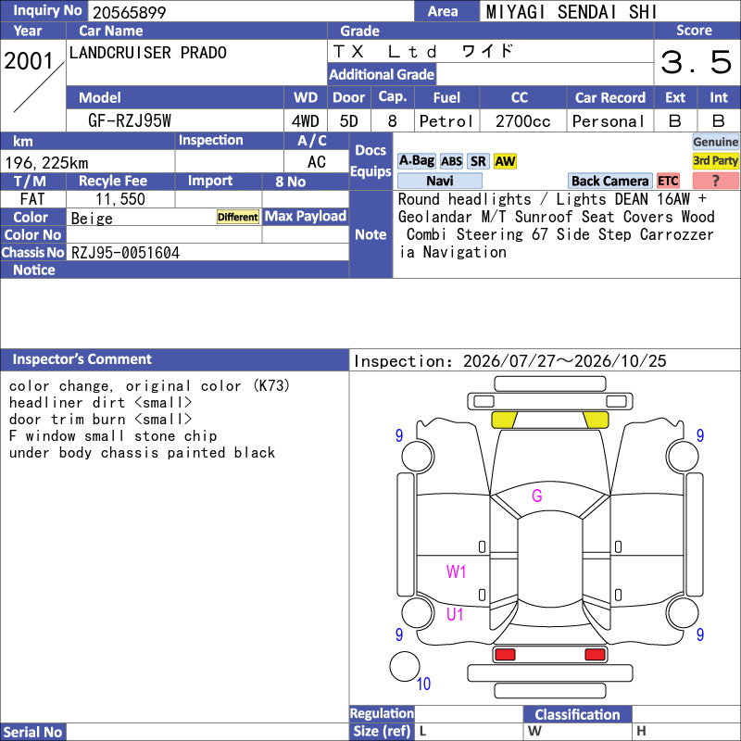Screen dimensions: 741x741
Task: Click the yellow Different color badge
Action: click(x=238, y=217)
